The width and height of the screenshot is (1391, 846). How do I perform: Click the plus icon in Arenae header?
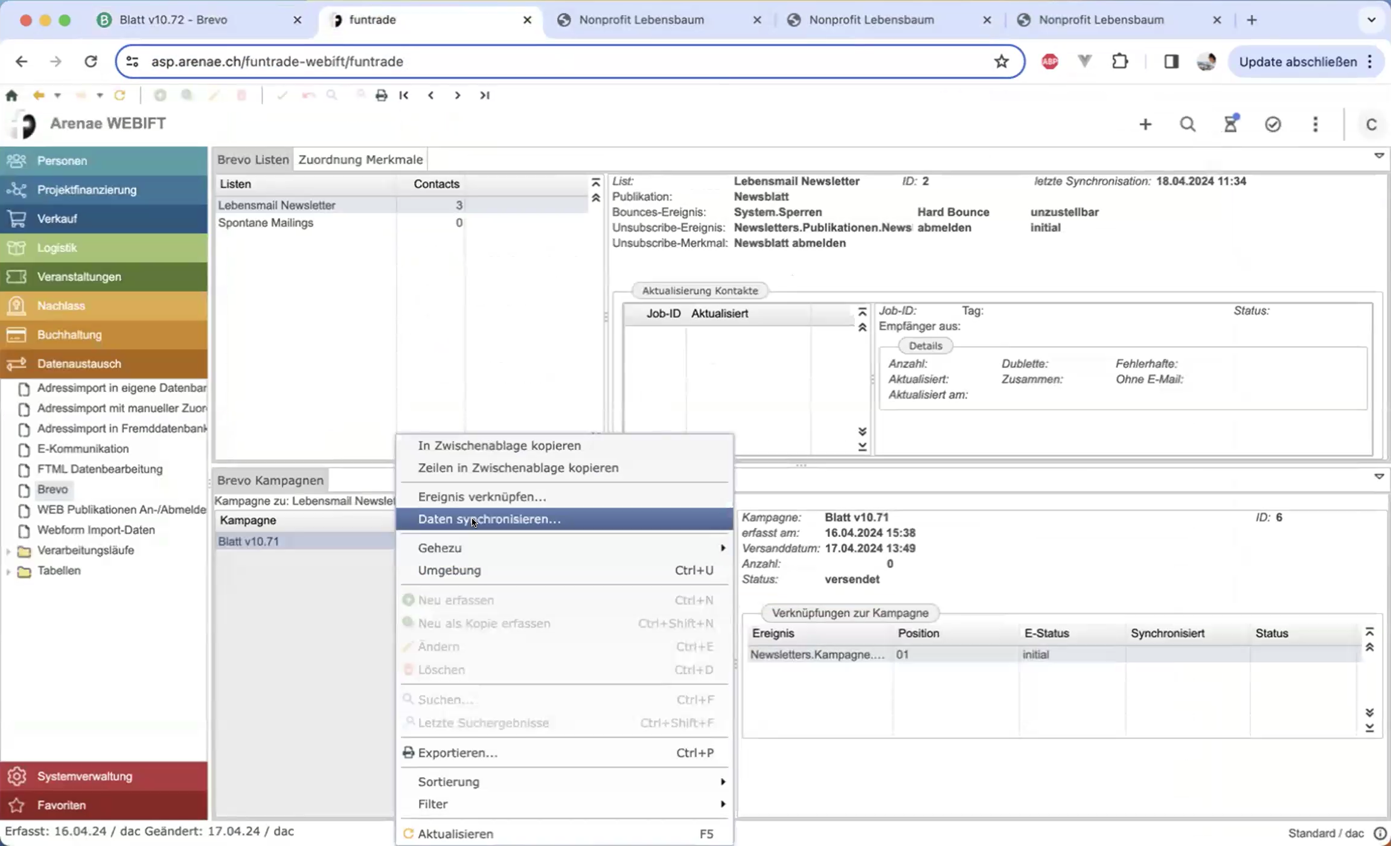(1145, 124)
